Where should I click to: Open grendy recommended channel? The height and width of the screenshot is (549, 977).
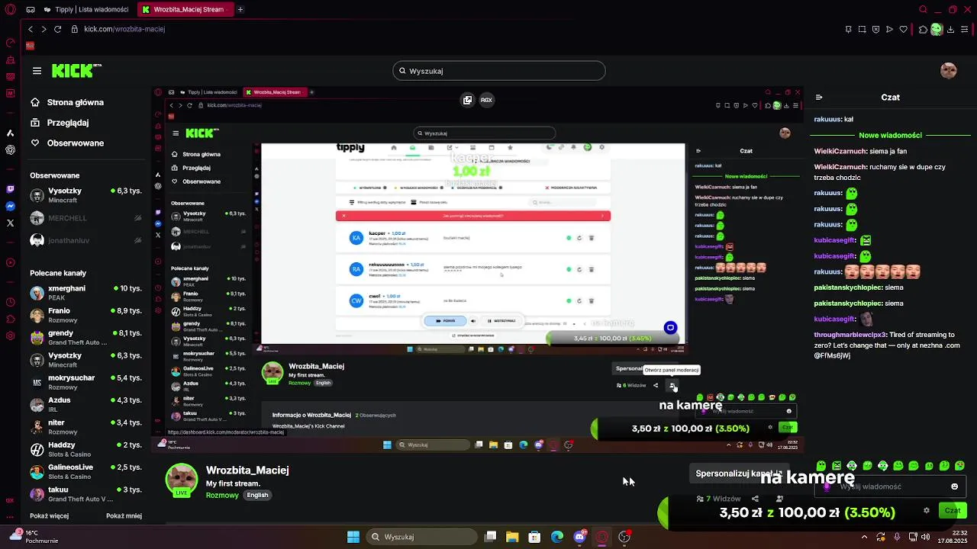click(x=85, y=337)
